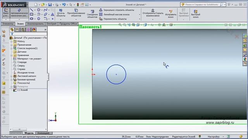Image resolution: width=248 pixels, height=139 pixels.
Task: Open dropdown next to Линейный массив эскиза
Action: [139, 15]
